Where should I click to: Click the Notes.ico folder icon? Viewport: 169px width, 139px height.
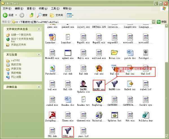115,53
